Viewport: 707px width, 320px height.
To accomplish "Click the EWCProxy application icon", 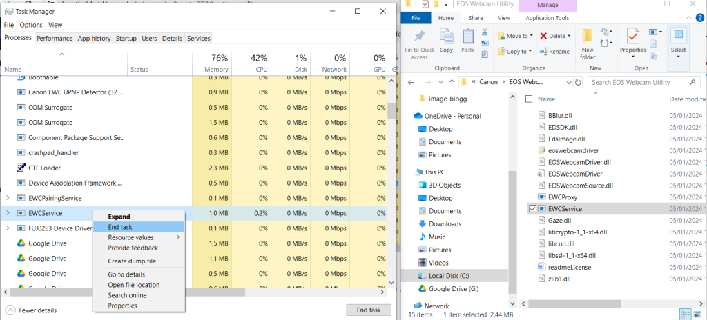I will point(542,197).
